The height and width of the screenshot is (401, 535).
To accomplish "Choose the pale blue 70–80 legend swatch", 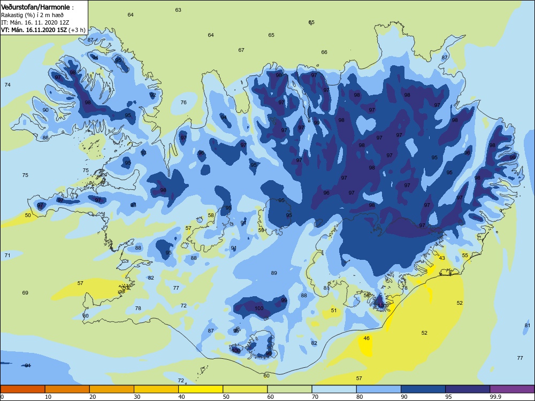I will tap(334, 389).
